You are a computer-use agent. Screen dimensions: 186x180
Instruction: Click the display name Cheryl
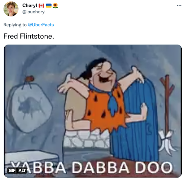tap(30, 5)
